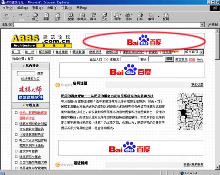
Task: Check the 结构、肌理和地形学 list box
Action: (x=16, y=113)
